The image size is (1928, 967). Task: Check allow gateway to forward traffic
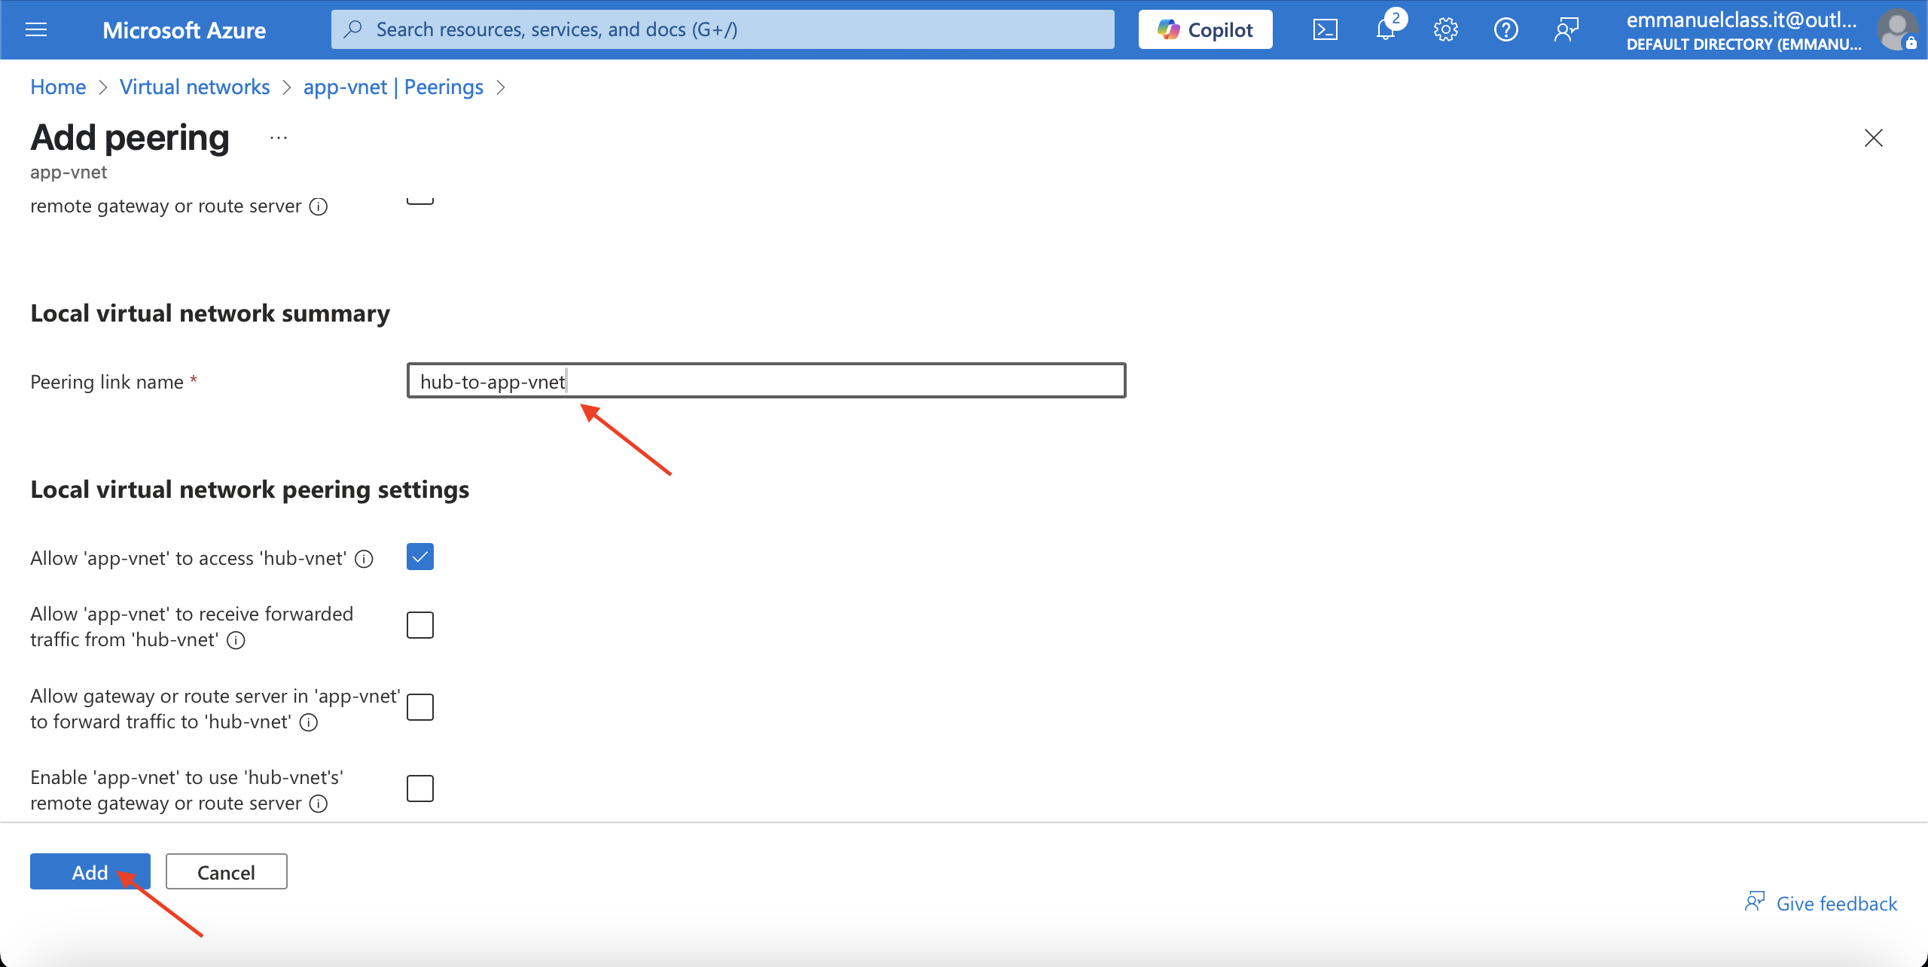(420, 707)
